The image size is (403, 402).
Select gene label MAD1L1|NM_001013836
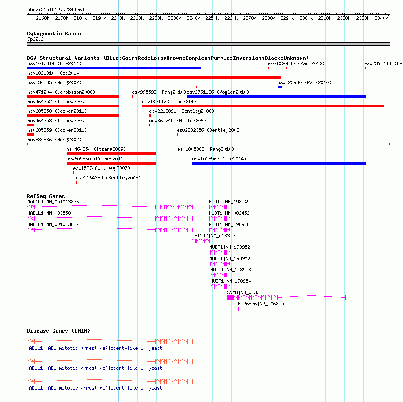(x=53, y=202)
